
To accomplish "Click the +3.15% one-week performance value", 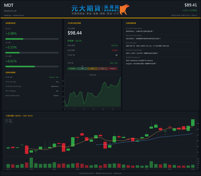I will [x=11, y=47].
